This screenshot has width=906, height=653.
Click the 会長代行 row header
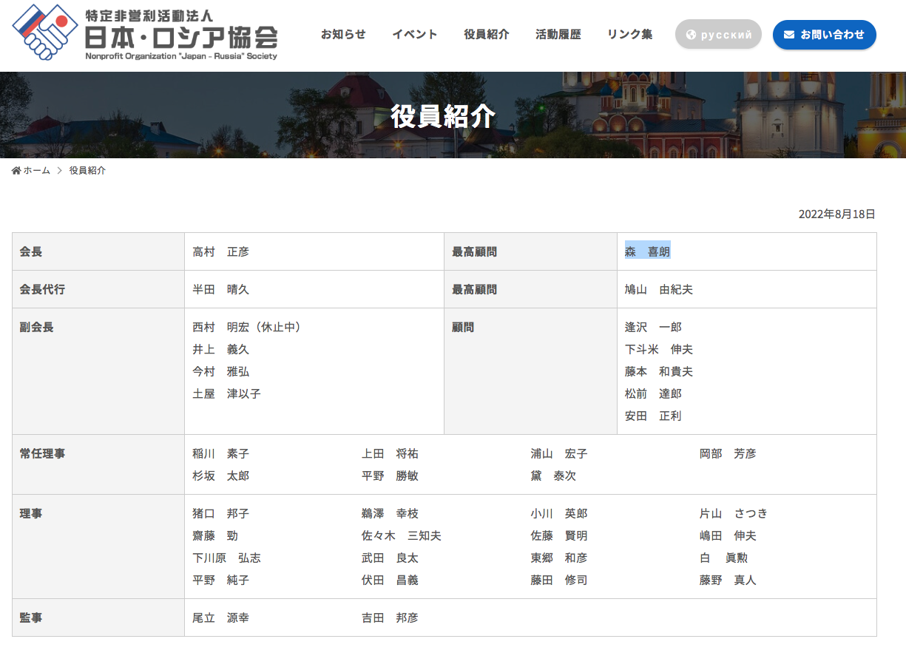[x=98, y=289]
